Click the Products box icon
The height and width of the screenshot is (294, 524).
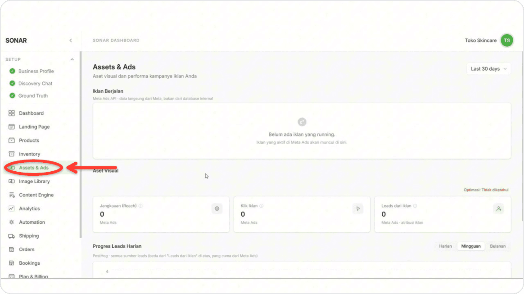pos(12,141)
